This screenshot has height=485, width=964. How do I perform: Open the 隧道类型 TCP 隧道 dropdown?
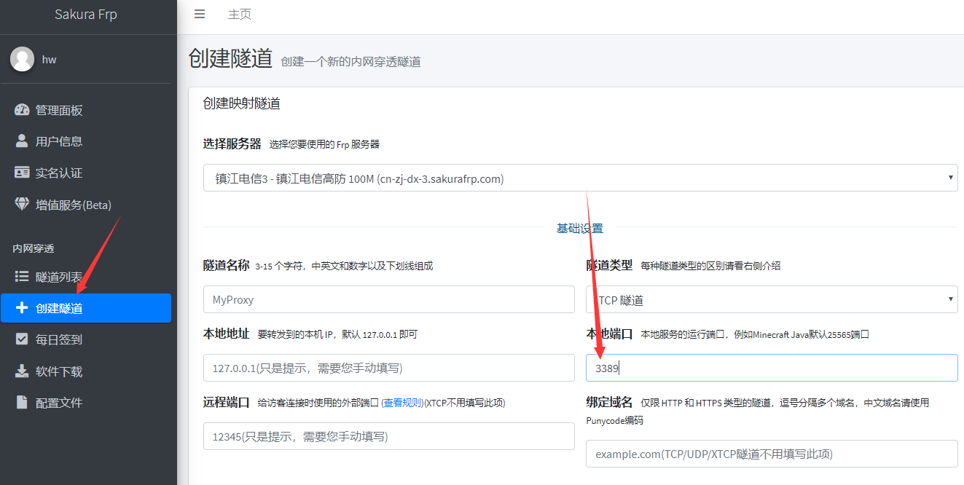[771, 299]
